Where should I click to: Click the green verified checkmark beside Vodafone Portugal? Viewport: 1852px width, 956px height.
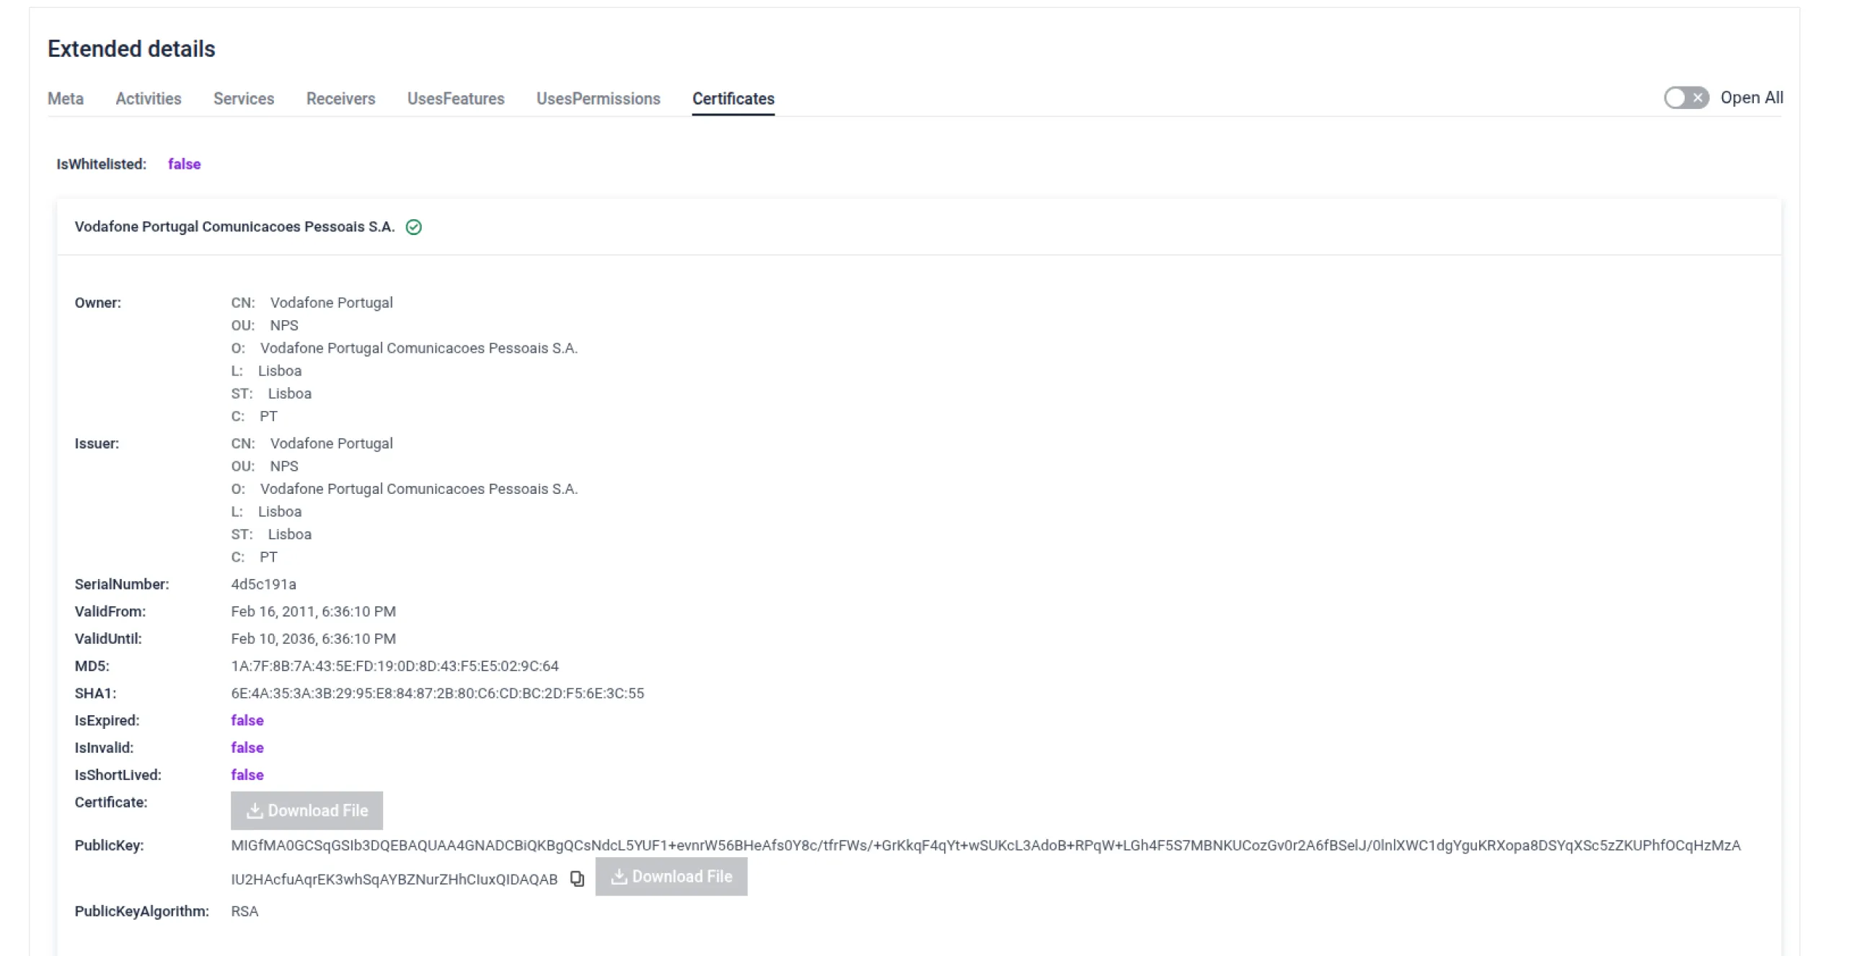tap(415, 227)
